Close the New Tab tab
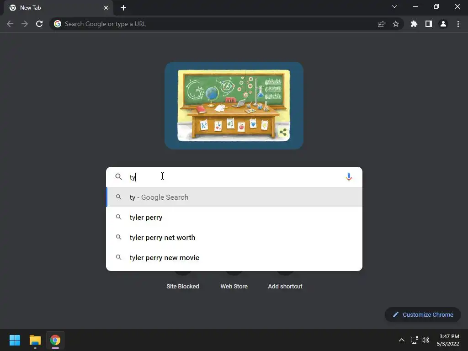Screen dimensions: 468x351 coord(106,8)
